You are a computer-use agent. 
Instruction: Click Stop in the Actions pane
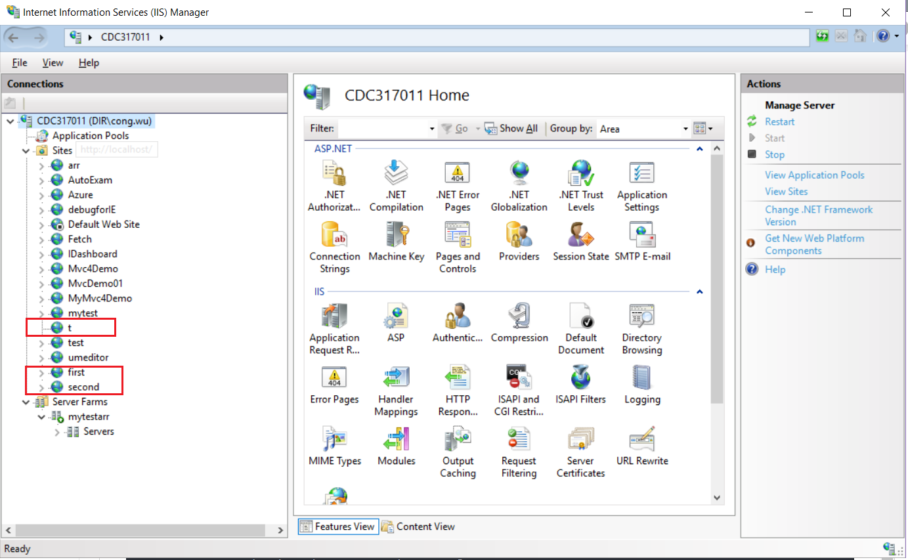(x=775, y=154)
